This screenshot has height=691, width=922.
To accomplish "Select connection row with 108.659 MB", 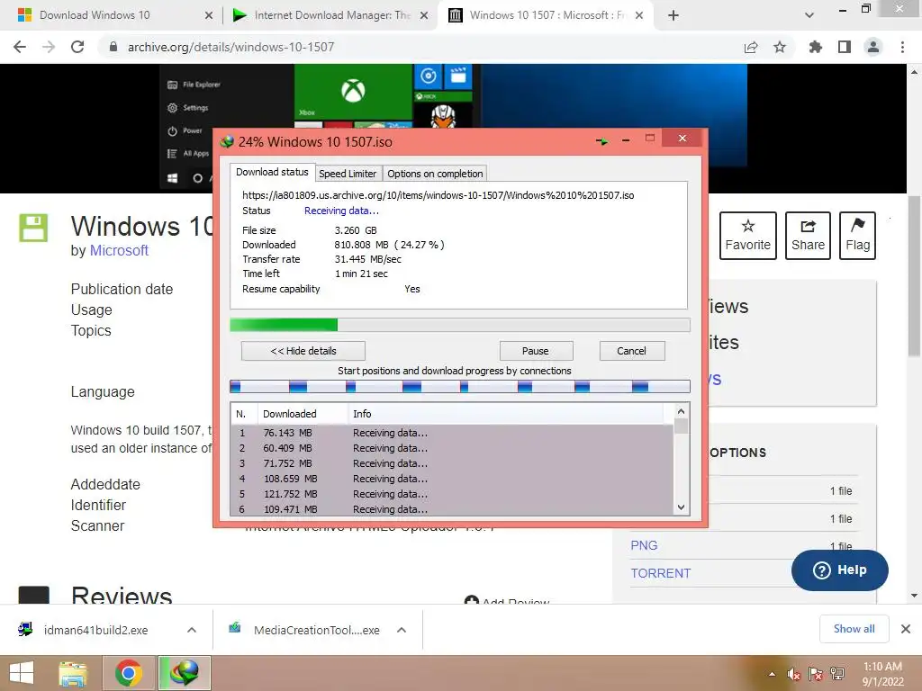I will coord(452,479).
